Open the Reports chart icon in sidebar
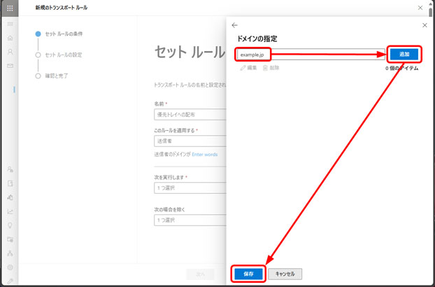Screen dimensions: 435x287 (10, 211)
